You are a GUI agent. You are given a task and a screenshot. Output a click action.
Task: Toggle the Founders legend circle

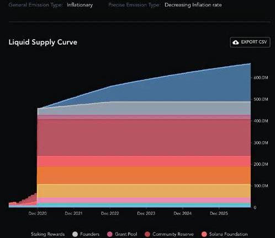pyautogui.click(x=75, y=234)
